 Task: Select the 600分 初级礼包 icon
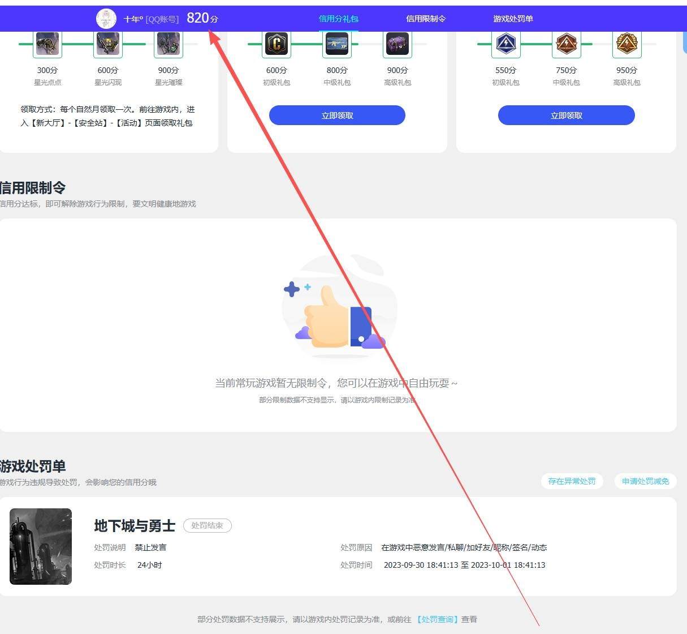276,44
